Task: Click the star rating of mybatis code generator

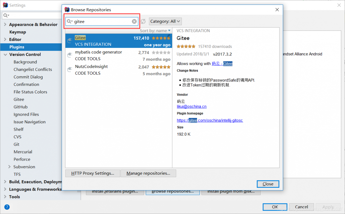Action: coord(161,52)
